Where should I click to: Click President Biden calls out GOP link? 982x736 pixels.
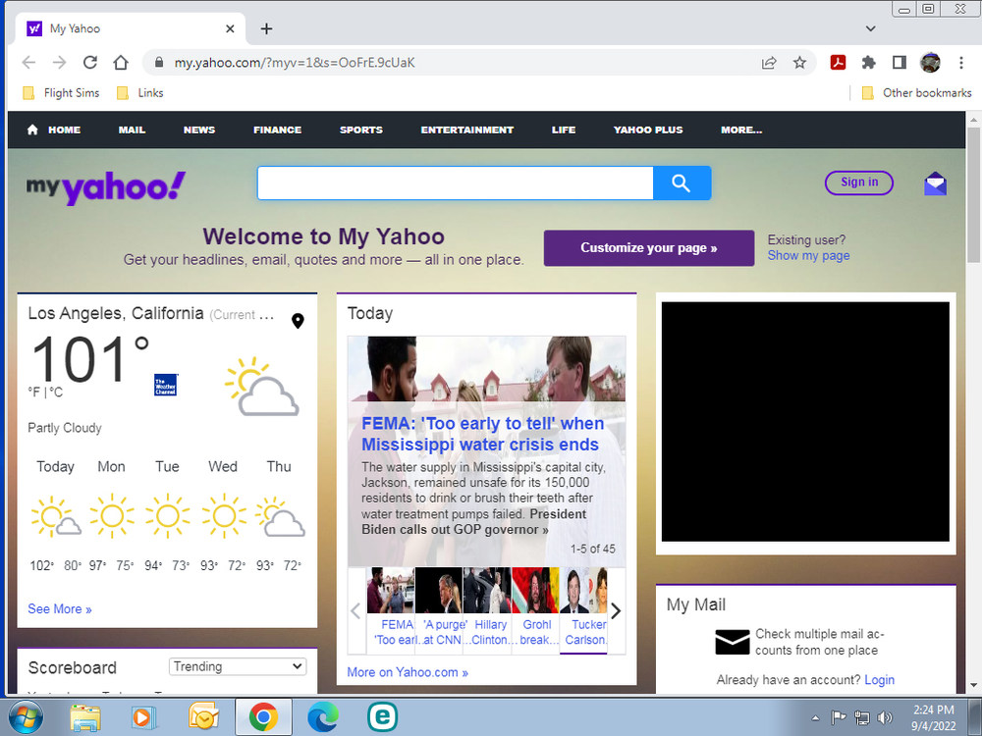coord(473,522)
